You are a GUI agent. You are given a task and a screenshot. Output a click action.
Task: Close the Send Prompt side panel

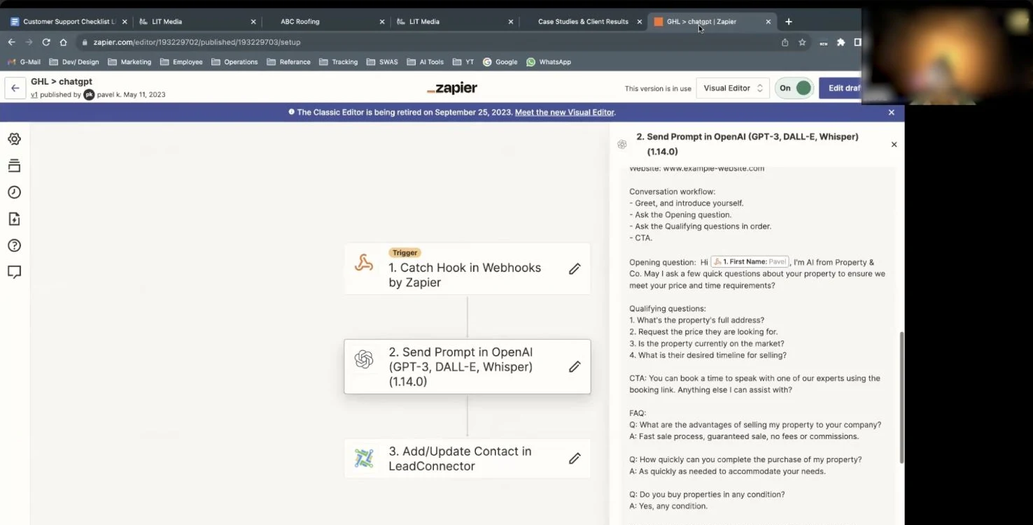(x=894, y=145)
